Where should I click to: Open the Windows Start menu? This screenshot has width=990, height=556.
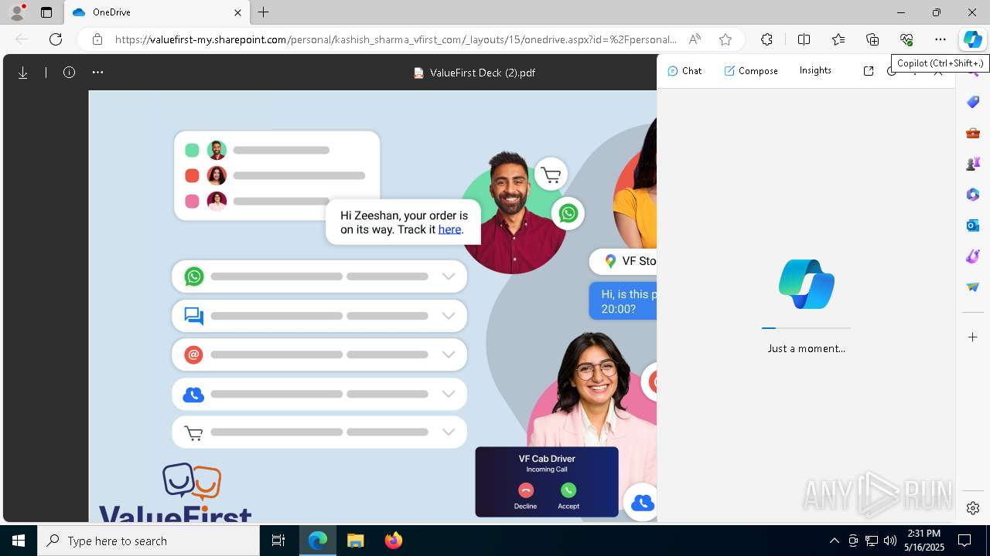[x=19, y=541]
